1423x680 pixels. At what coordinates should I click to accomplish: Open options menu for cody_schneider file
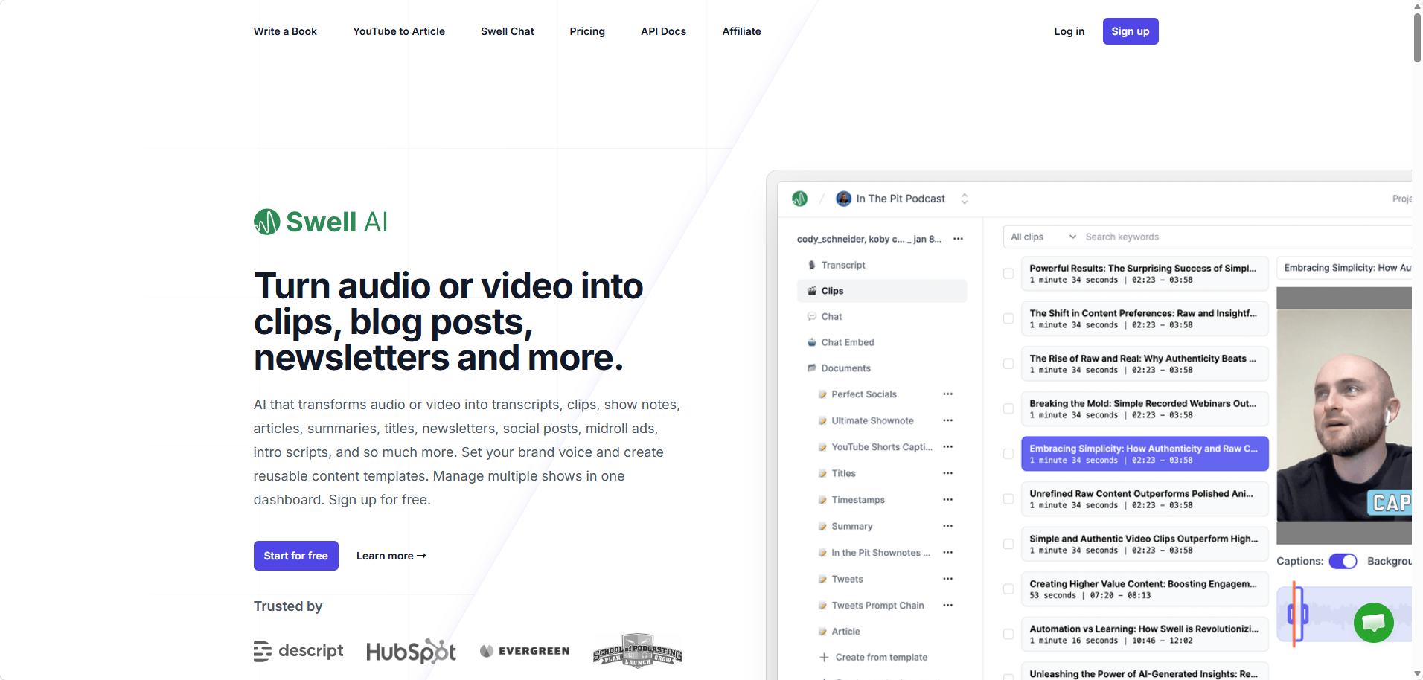958,239
